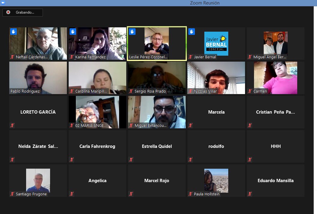Click the Pablo Rodriguez name label
Viewport: 317px width, 214px height.
(25, 91)
